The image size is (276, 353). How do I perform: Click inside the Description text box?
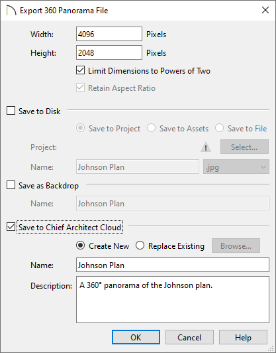pos(173,300)
